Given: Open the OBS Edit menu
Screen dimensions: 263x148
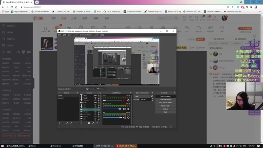Looking at the screenshot, I should pos(64,35).
